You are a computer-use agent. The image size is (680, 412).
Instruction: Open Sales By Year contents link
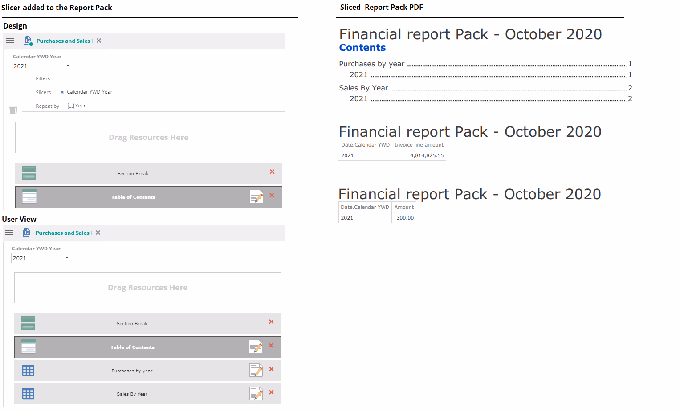pyautogui.click(x=363, y=88)
